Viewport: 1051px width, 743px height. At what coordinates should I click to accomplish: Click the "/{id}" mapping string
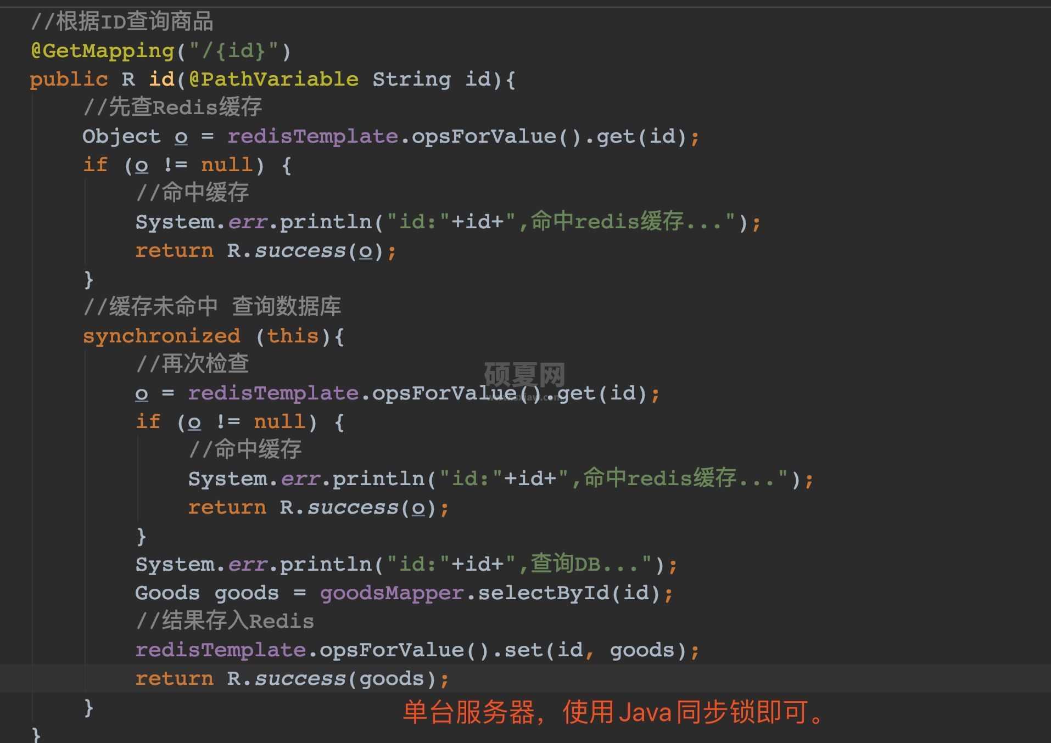pyautogui.click(x=234, y=51)
